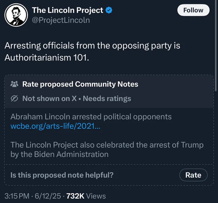Click the note paragraph about Trump's arrest
Image resolution: width=218 pixels, height=203 pixels.
(107, 149)
